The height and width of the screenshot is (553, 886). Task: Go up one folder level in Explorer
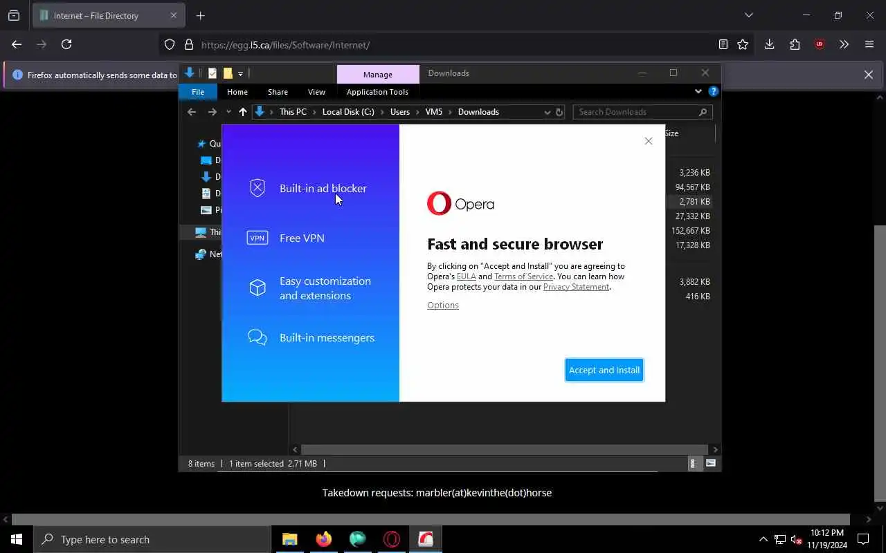pos(242,112)
